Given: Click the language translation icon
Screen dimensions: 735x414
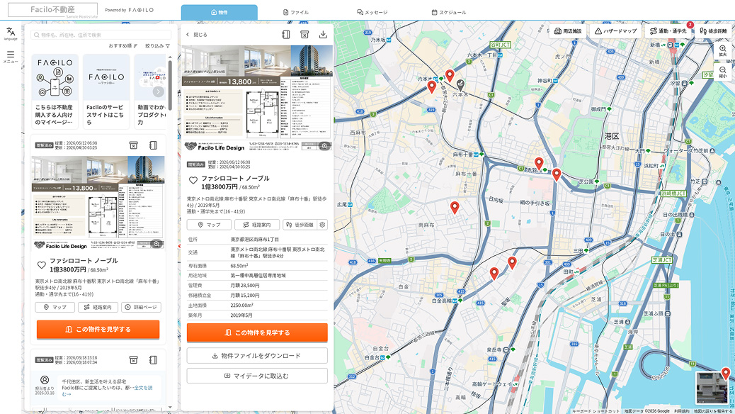Looking at the screenshot, I should pos(11,34).
